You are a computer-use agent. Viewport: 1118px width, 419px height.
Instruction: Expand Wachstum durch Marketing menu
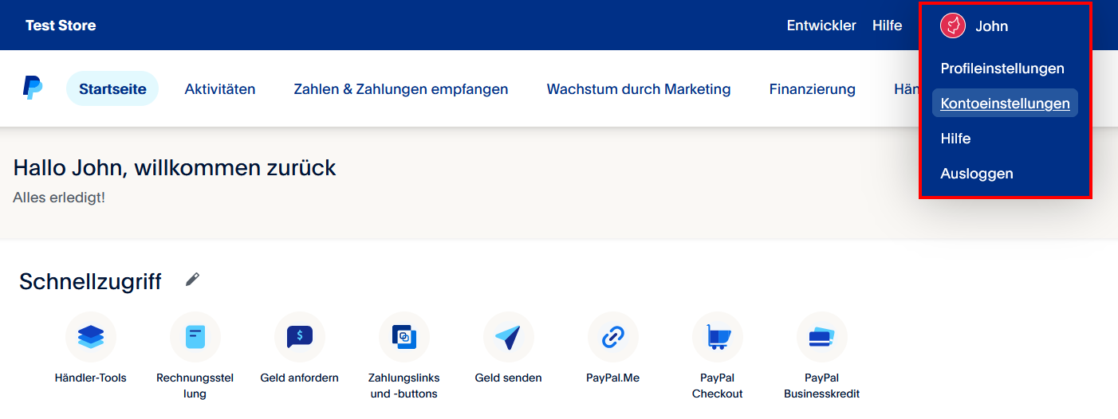pyautogui.click(x=638, y=89)
